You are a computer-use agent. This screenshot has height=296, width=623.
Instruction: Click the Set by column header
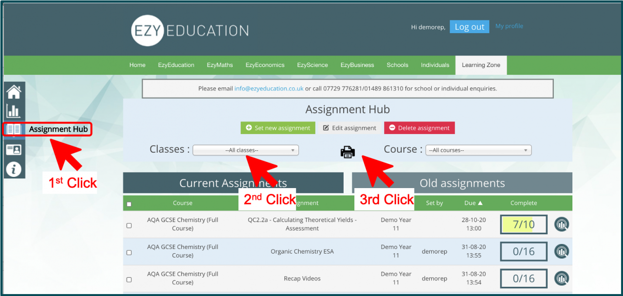coord(434,203)
